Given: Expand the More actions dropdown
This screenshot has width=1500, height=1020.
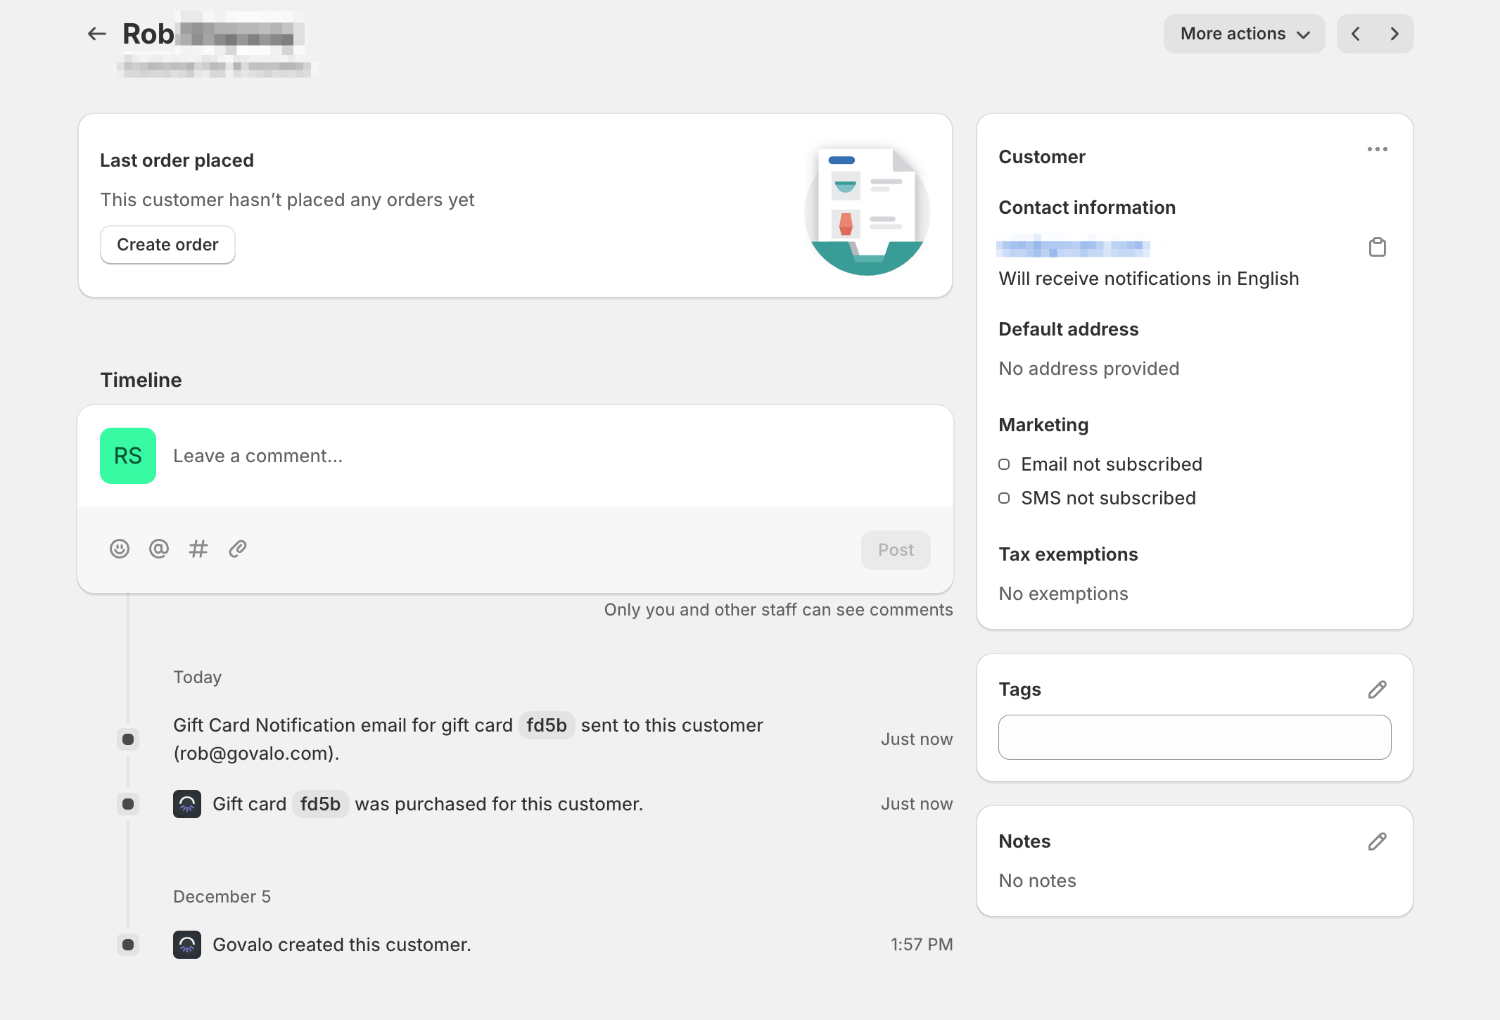Looking at the screenshot, I should click(1244, 34).
